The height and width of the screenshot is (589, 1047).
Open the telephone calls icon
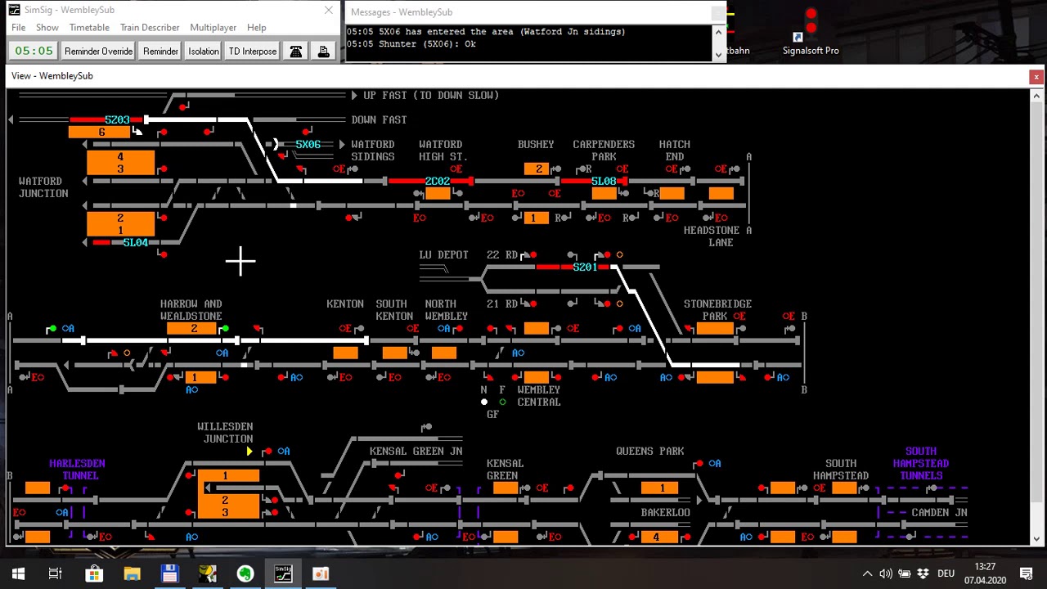[296, 51]
